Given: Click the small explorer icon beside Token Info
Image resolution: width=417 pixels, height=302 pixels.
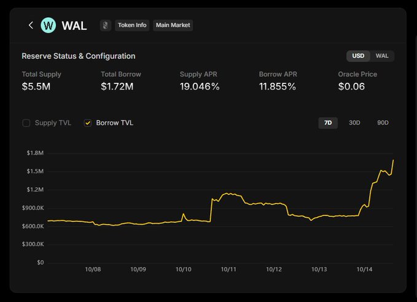Looking at the screenshot, I should tap(105, 25).
